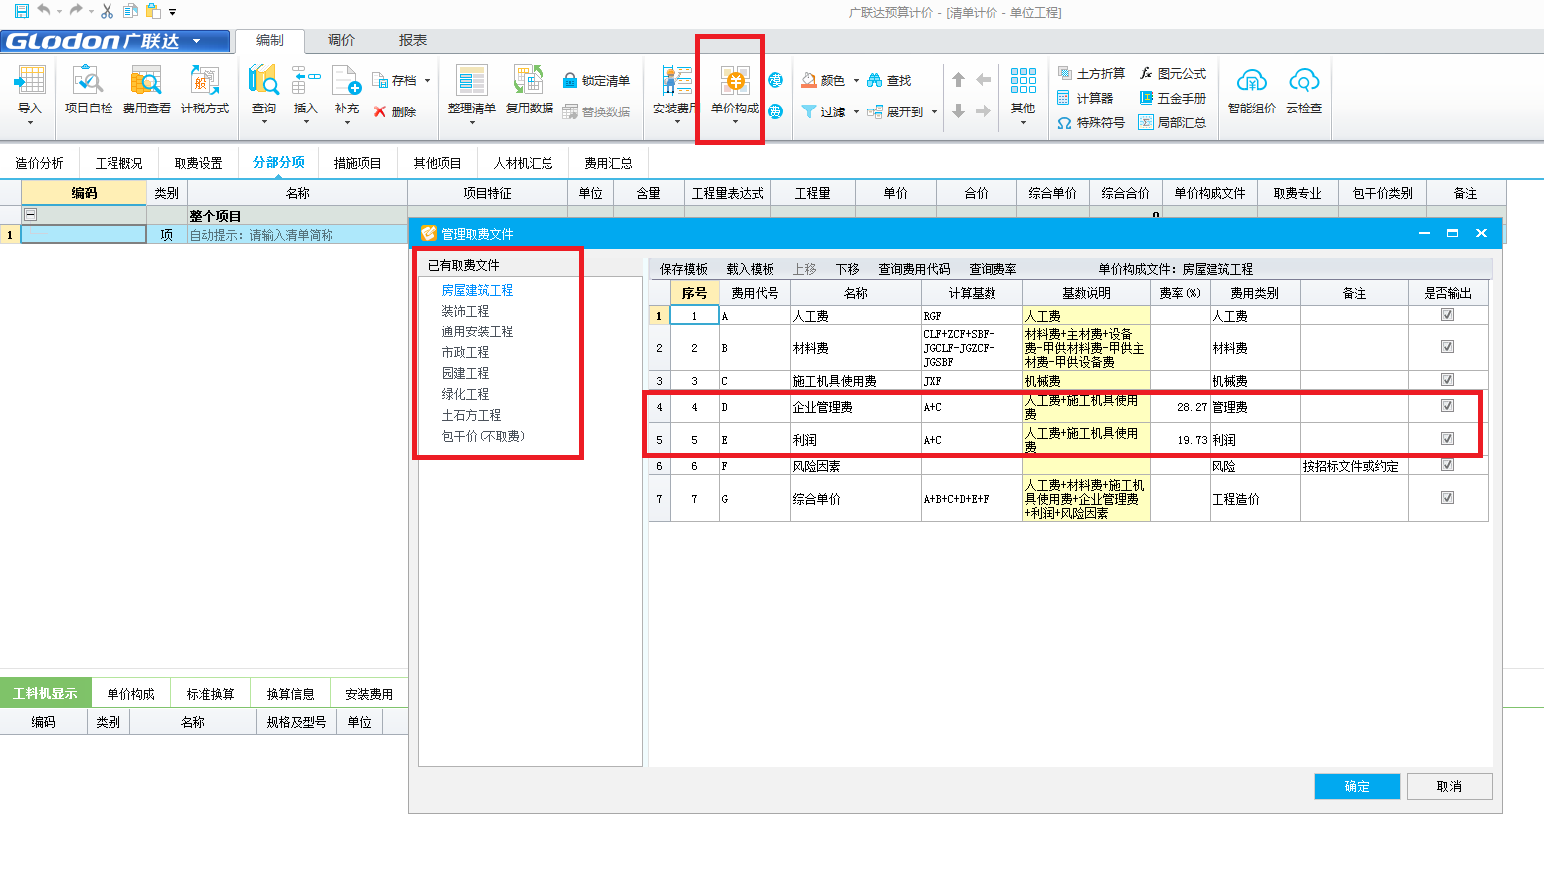Toggle output checkbox for 施工机具使用费 row
Screen dimensions: 1544x869
(x=1447, y=379)
